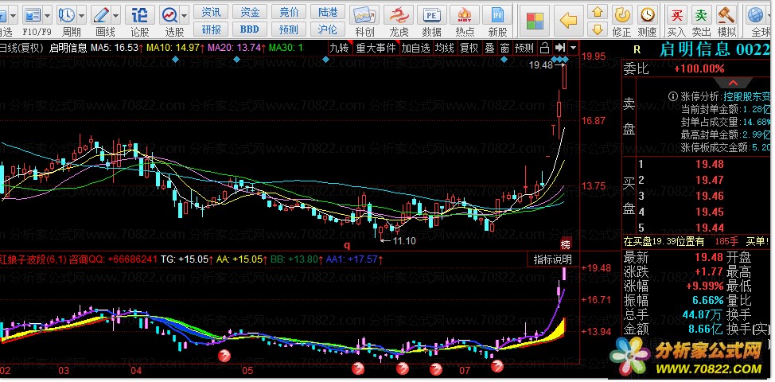775x382 pixels.
Task: Open the 论股 discussion icon
Action: [x=140, y=15]
